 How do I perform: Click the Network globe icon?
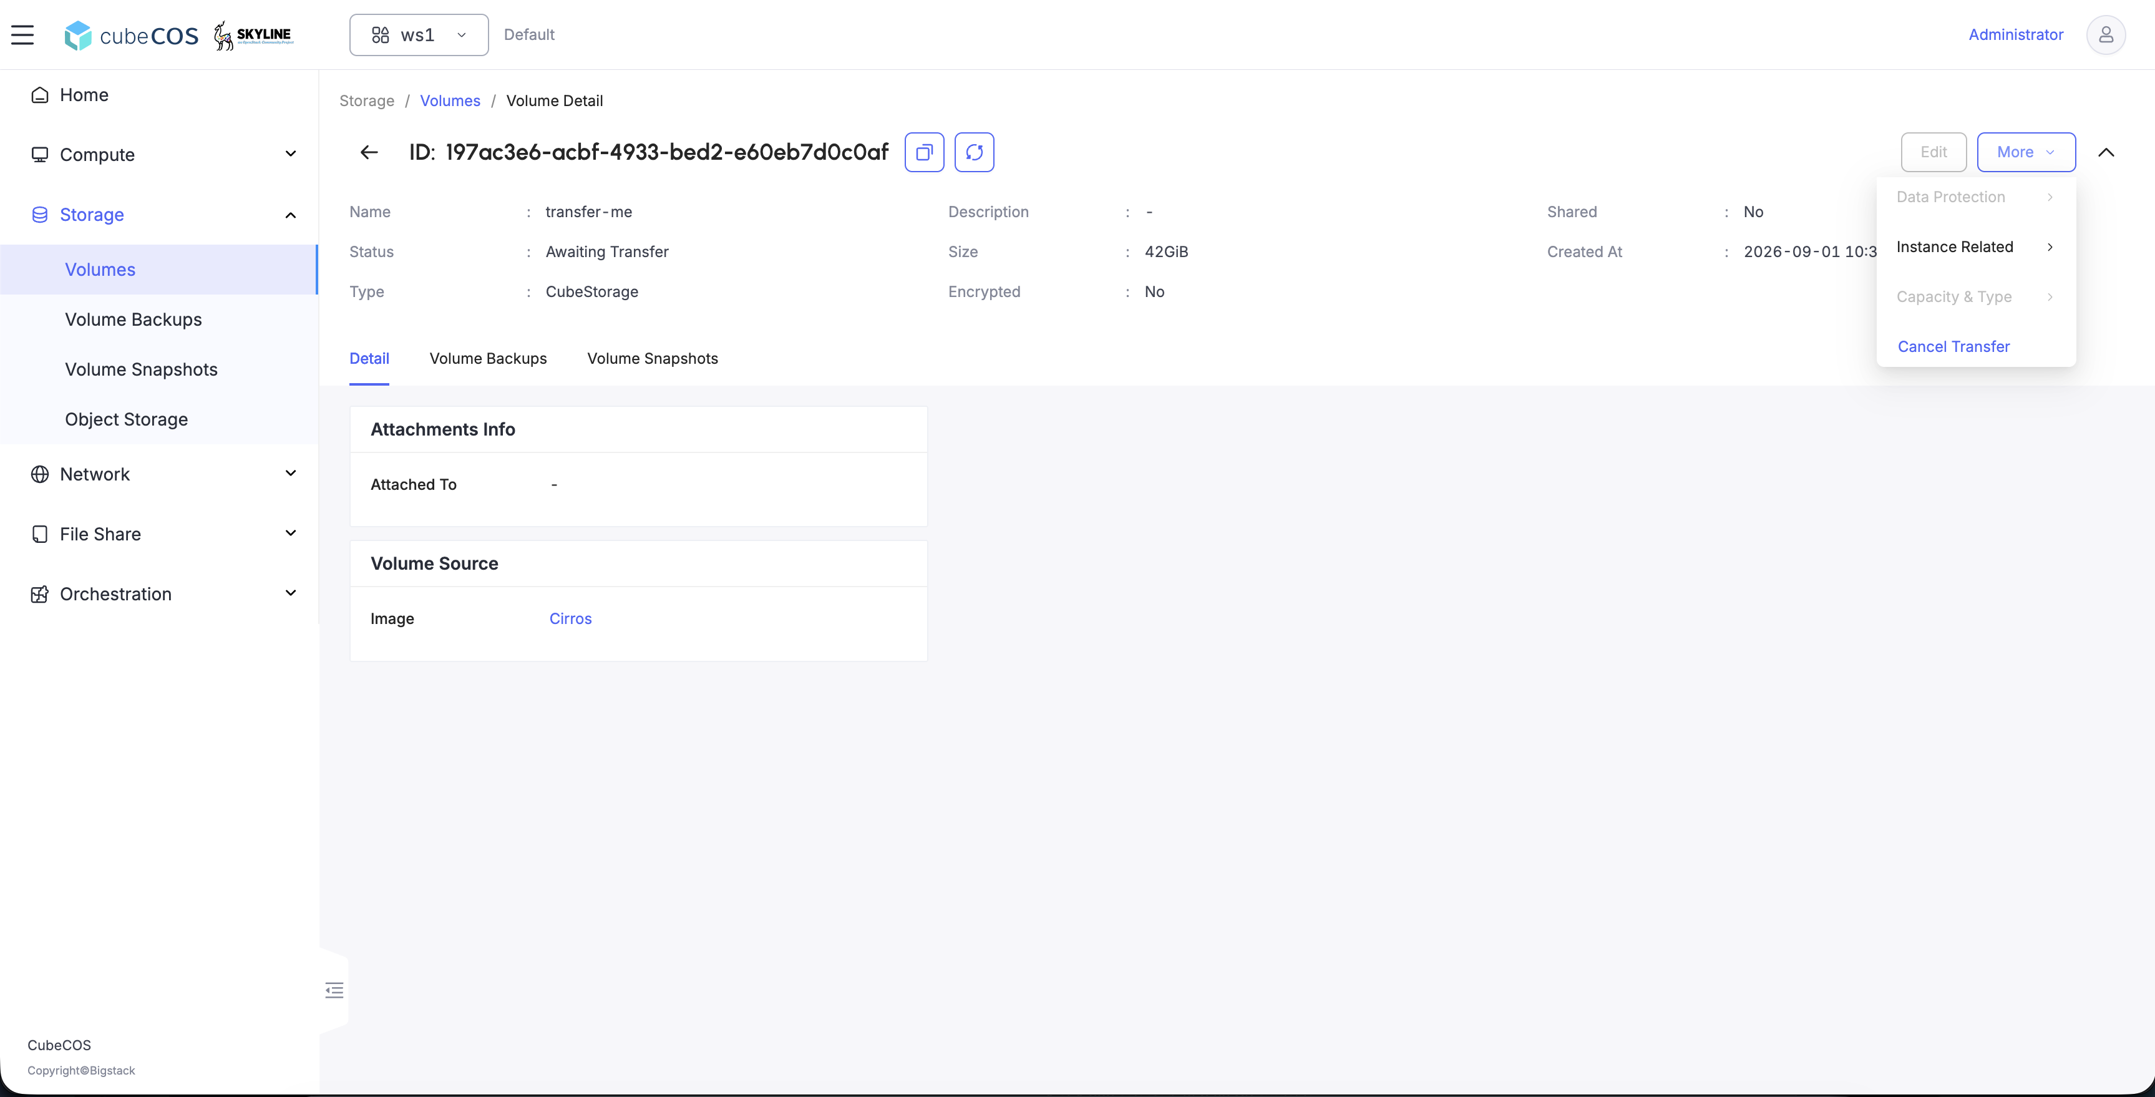[39, 474]
